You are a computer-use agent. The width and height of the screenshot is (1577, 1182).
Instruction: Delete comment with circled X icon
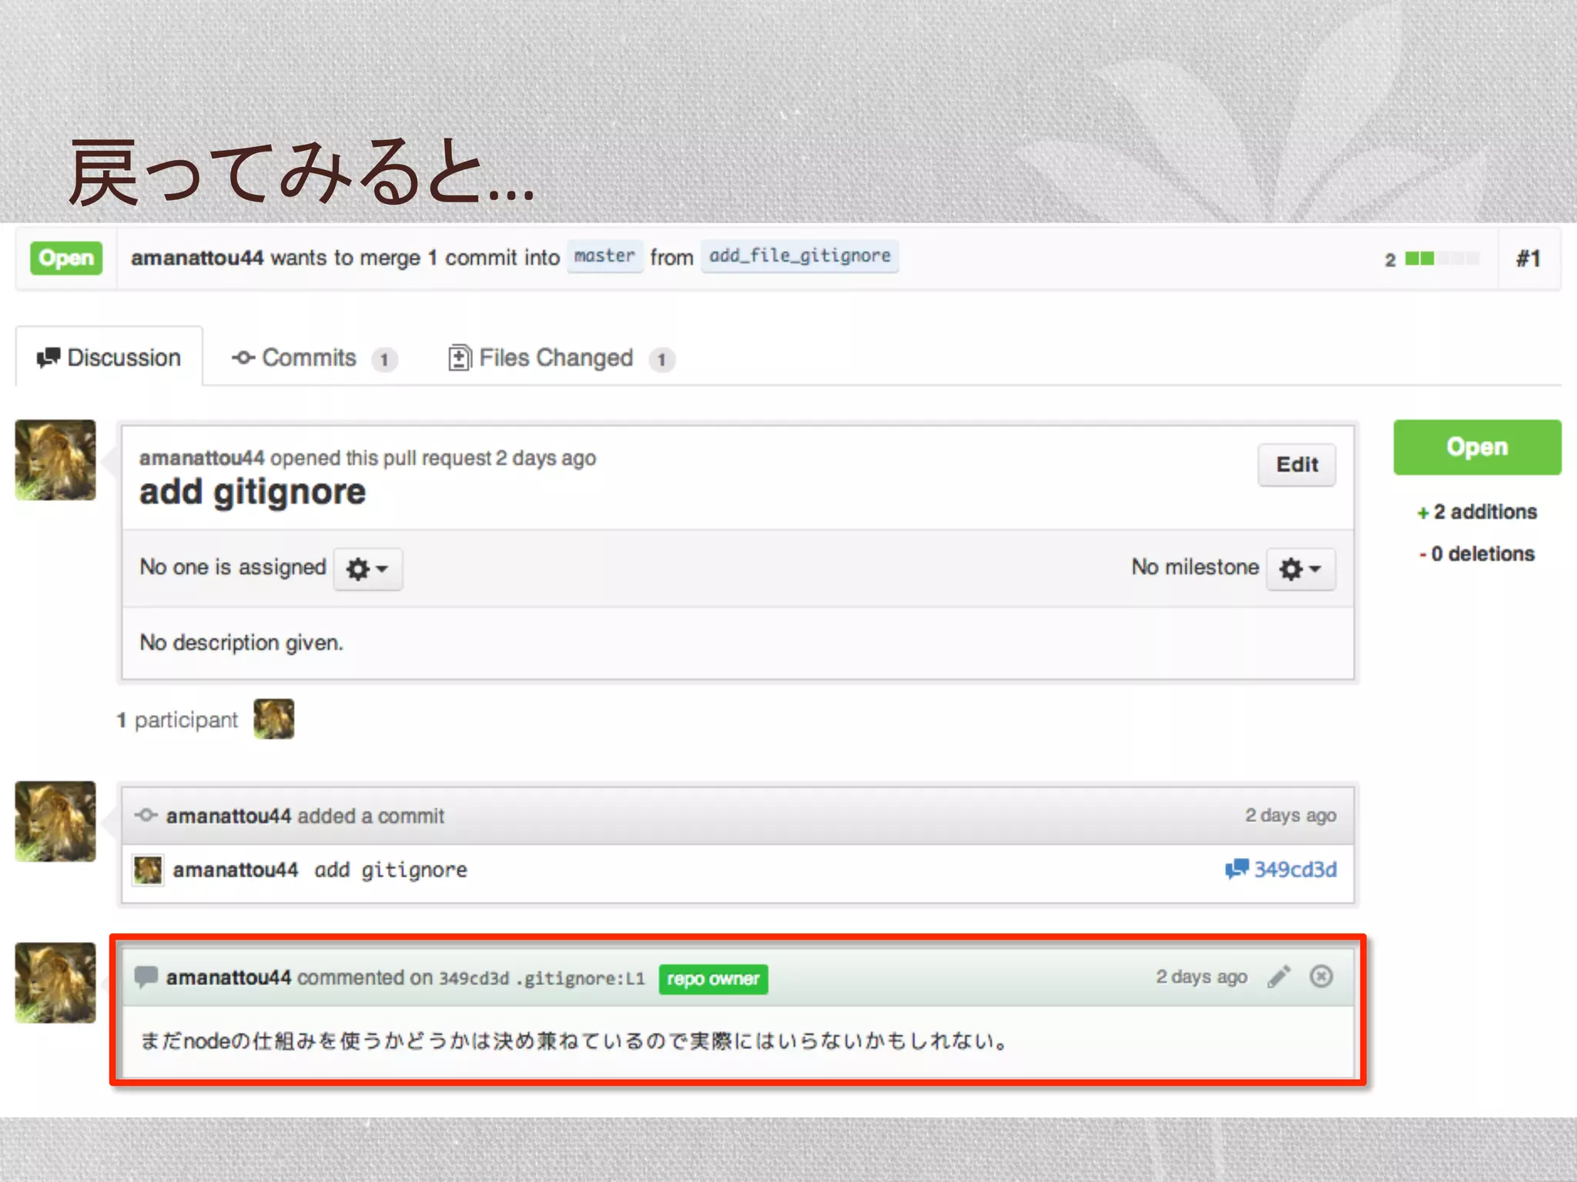pyautogui.click(x=1321, y=977)
